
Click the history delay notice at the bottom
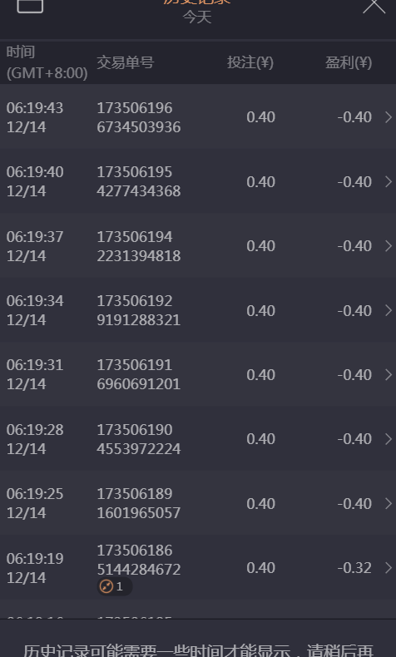[x=198, y=650]
